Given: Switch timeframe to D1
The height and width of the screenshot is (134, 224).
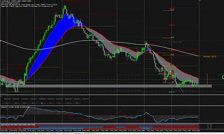Looking at the screenshot, I should [59, 103].
